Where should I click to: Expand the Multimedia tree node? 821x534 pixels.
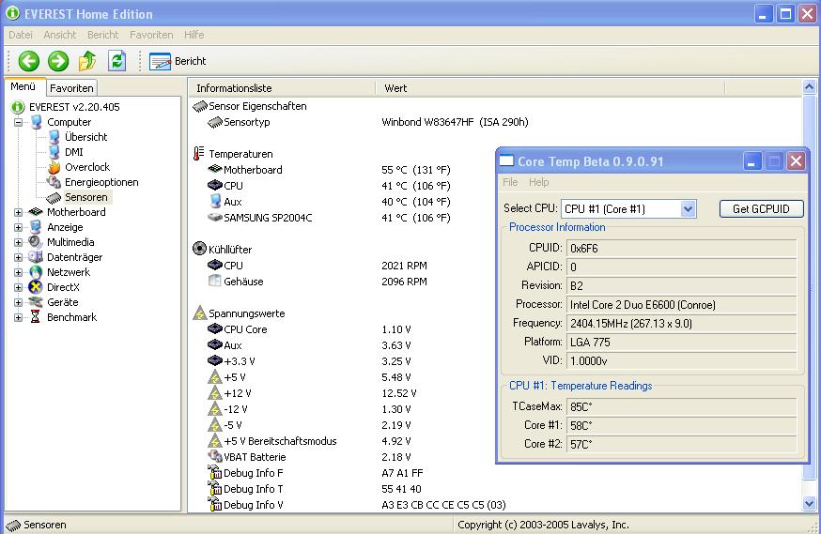pos(19,243)
